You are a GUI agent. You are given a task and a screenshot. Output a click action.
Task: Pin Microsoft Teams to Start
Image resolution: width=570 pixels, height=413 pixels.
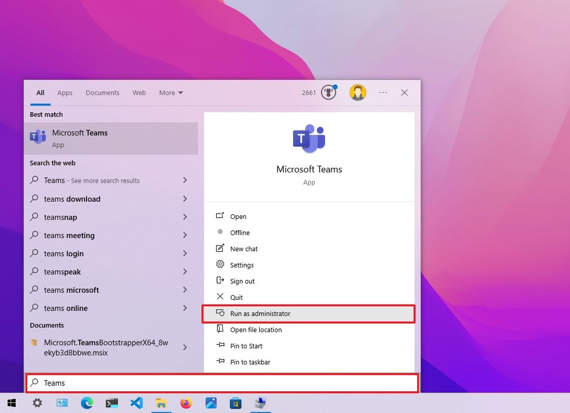point(246,346)
